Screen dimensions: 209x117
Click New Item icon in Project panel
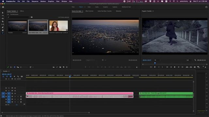pyautogui.click(x=63, y=67)
